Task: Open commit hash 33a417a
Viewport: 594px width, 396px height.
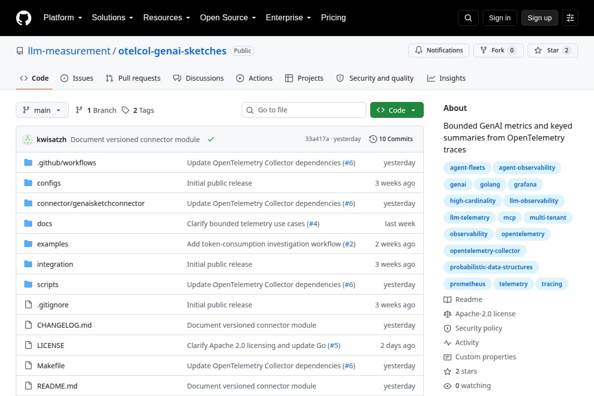Action: point(317,139)
